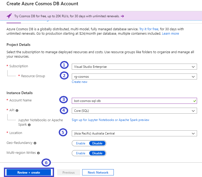Enable Geo-Redundancy

click(x=81, y=143)
